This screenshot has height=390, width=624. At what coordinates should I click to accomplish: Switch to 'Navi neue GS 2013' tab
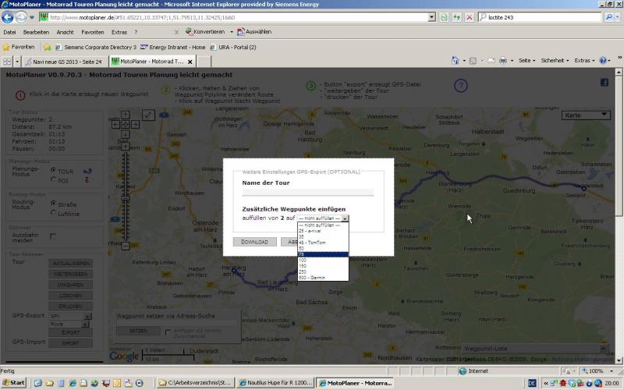(x=64, y=62)
